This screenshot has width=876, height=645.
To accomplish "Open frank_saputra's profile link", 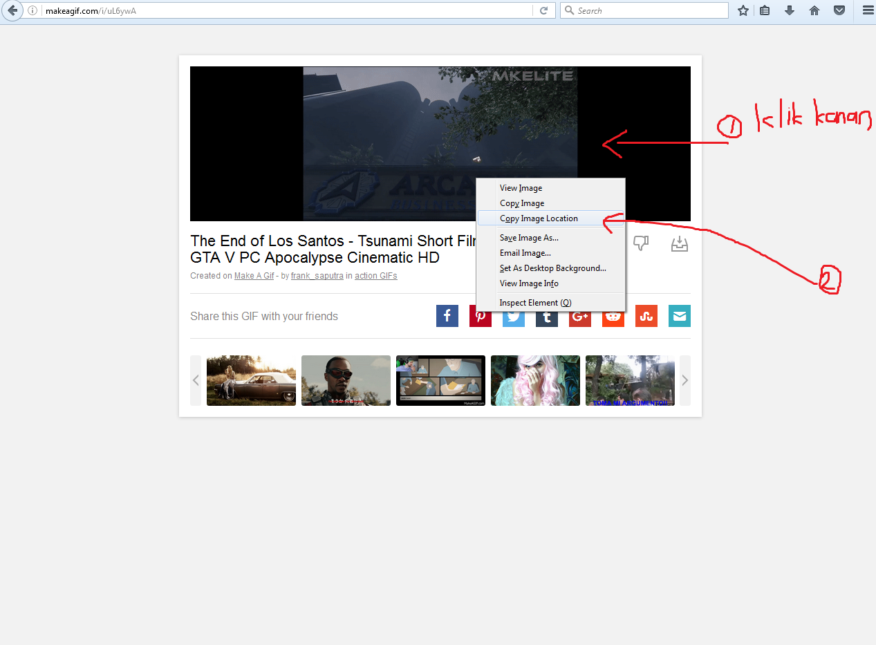I will coord(317,276).
